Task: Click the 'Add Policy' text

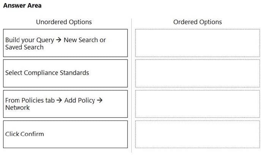Action: (x=80, y=100)
